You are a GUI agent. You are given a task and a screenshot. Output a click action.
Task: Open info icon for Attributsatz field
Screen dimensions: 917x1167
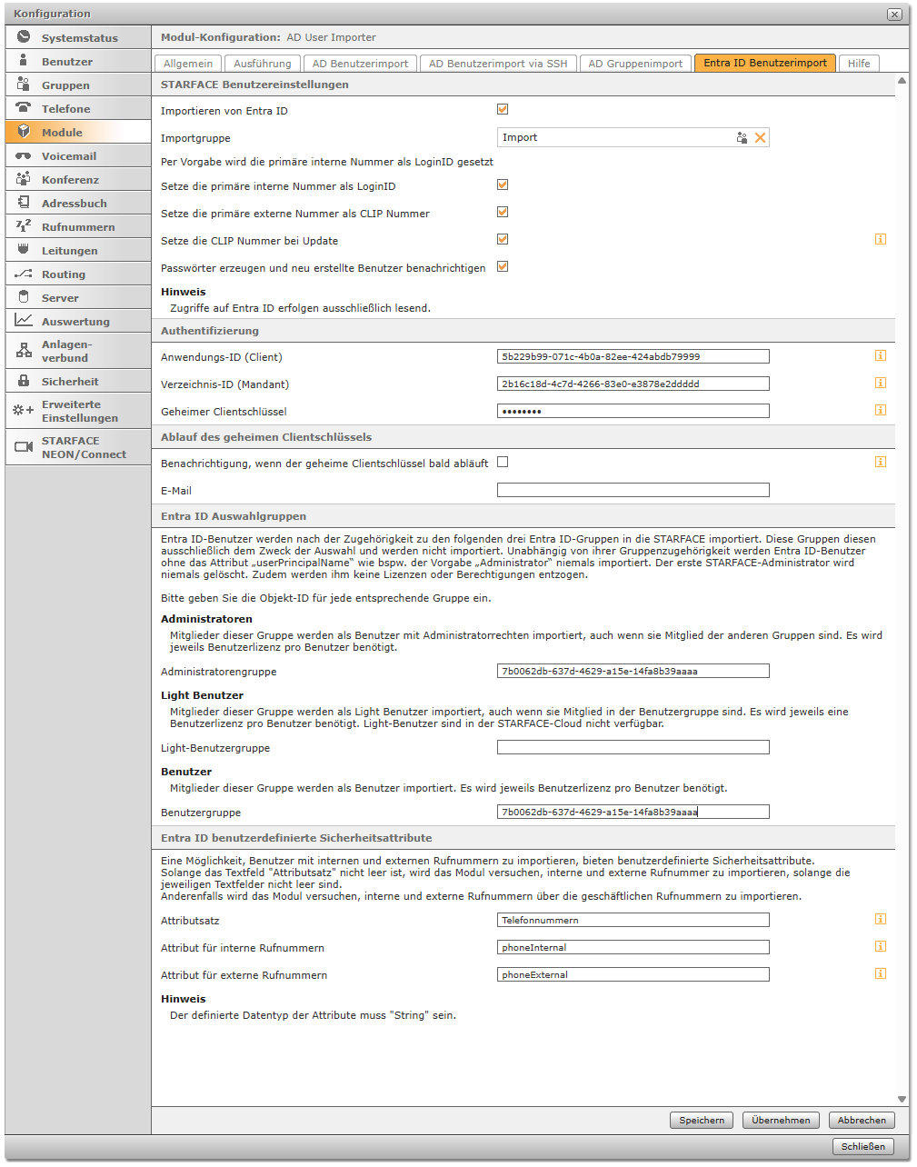880,920
